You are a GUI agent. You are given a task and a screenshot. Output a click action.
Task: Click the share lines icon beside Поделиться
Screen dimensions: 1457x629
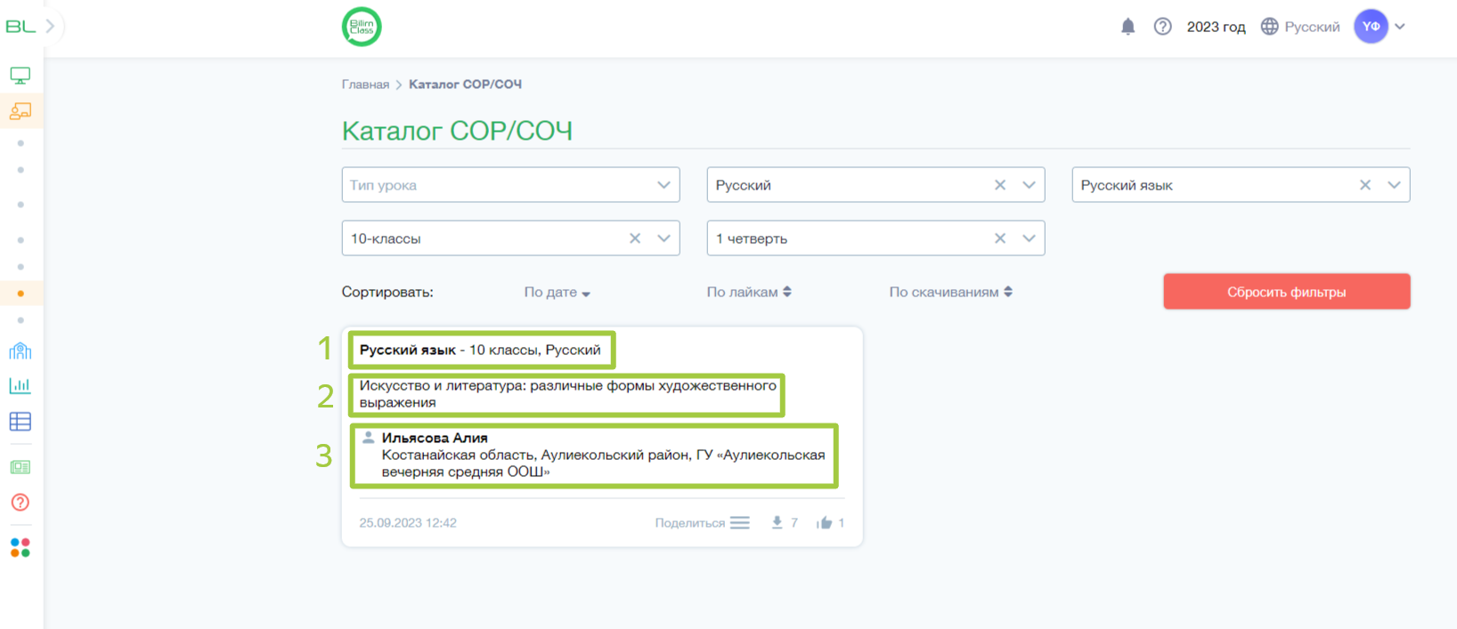tap(740, 523)
